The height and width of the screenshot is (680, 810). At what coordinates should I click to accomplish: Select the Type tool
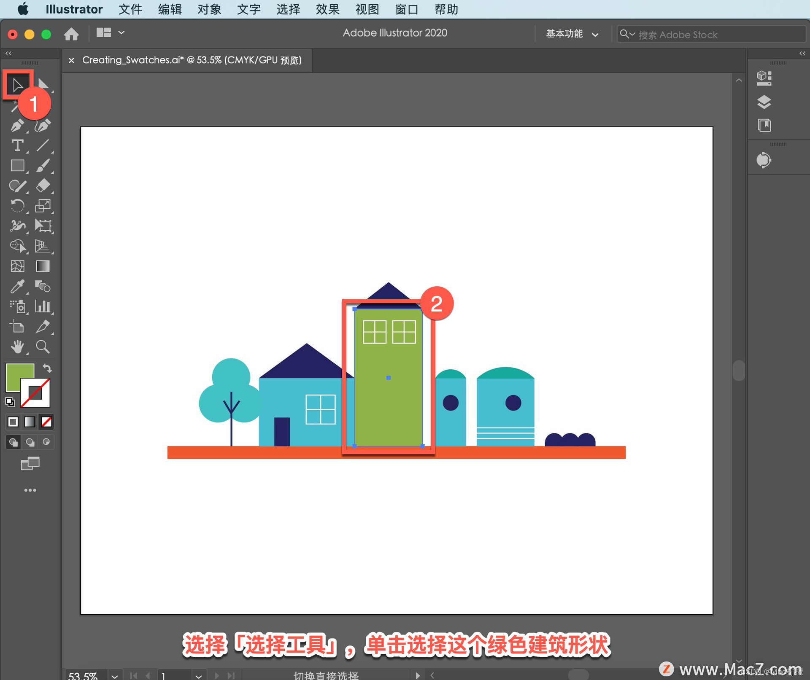17,146
